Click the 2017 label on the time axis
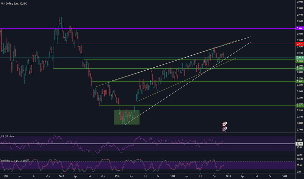 click(x=61, y=176)
